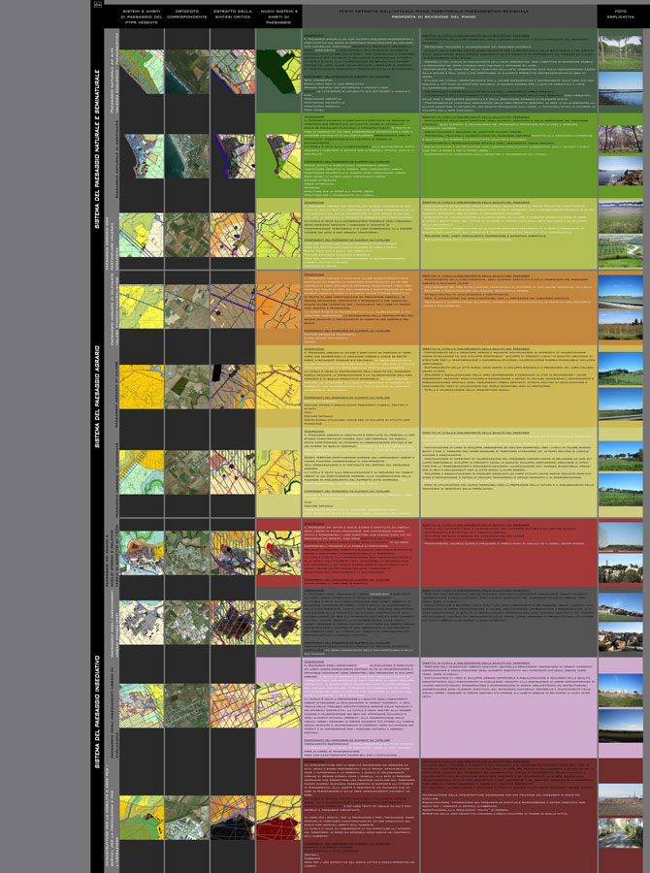This screenshot has height=873, width=650.
Task: Open the new landscape map in dark green row
Action: (278, 72)
